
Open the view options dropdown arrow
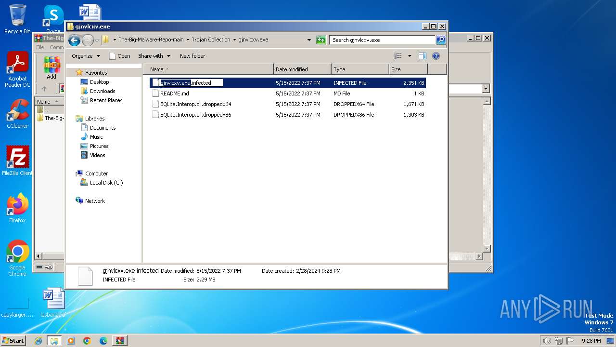pyautogui.click(x=410, y=56)
